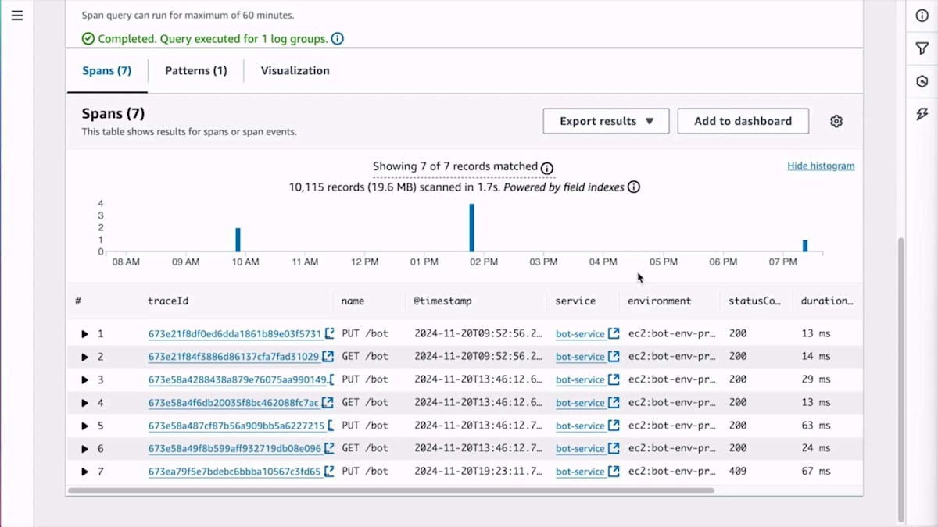Expand span row 2
The width and height of the screenshot is (938, 527).
point(84,357)
